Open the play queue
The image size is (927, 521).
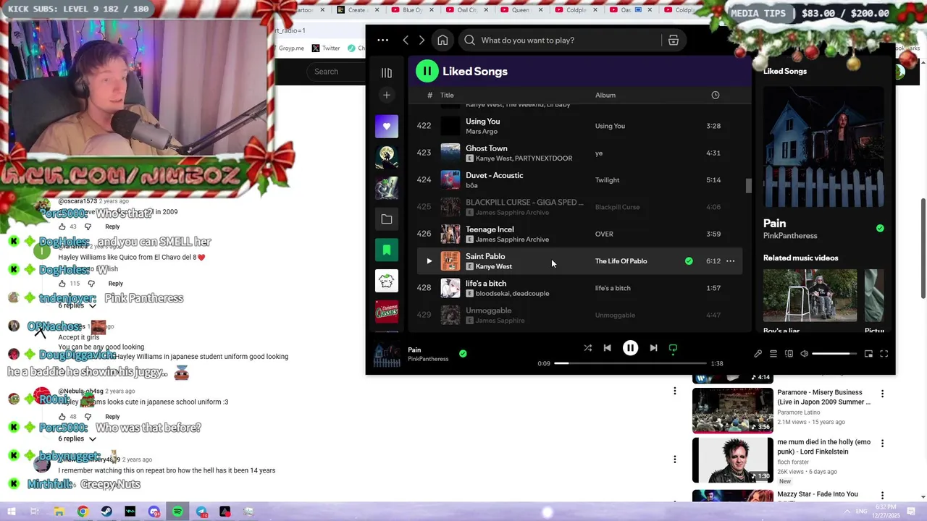click(773, 354)
